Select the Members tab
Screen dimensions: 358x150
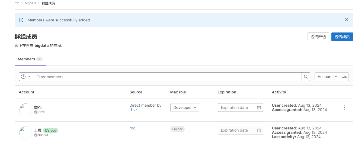tap(30, 59)
